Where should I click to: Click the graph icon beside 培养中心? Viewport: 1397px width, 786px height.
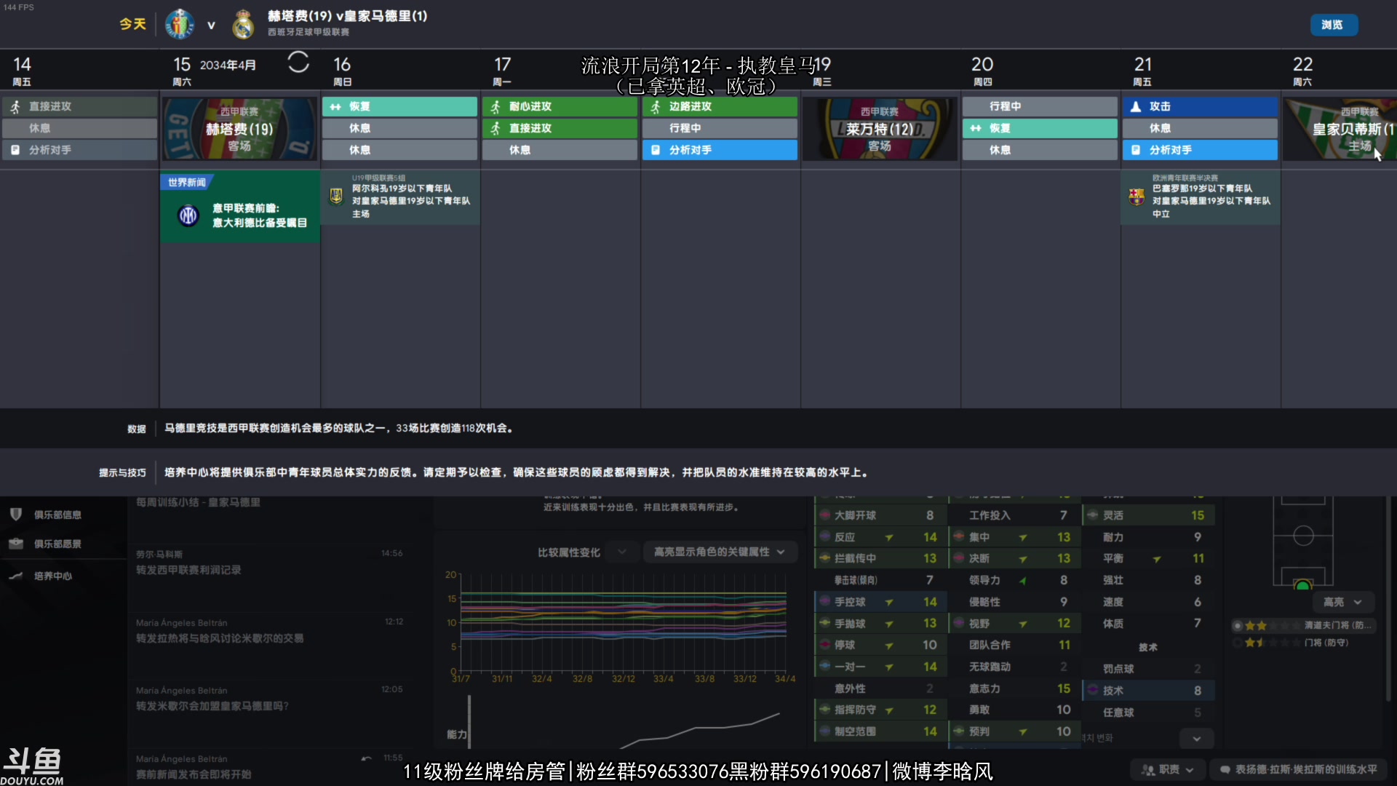coord(16,576)
